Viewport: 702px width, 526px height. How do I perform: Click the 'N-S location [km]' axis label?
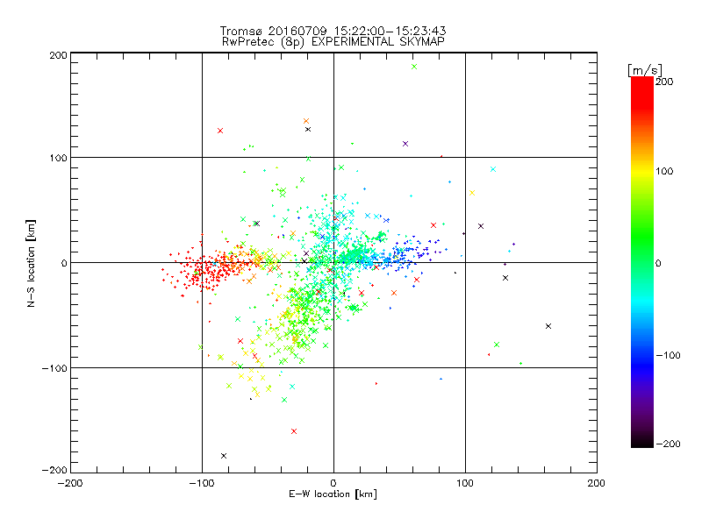[x=31, y=264]
